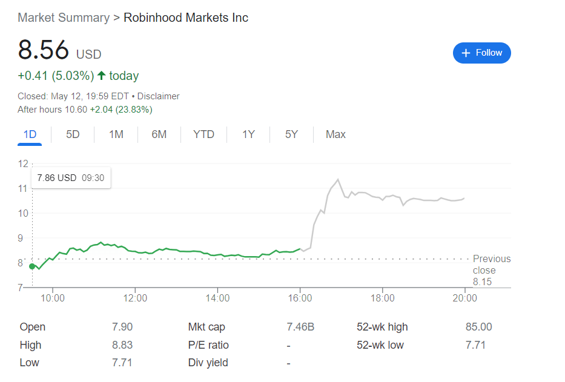Click the Open label in stats table
565x382 pixels.
click(x=33, y=327)
